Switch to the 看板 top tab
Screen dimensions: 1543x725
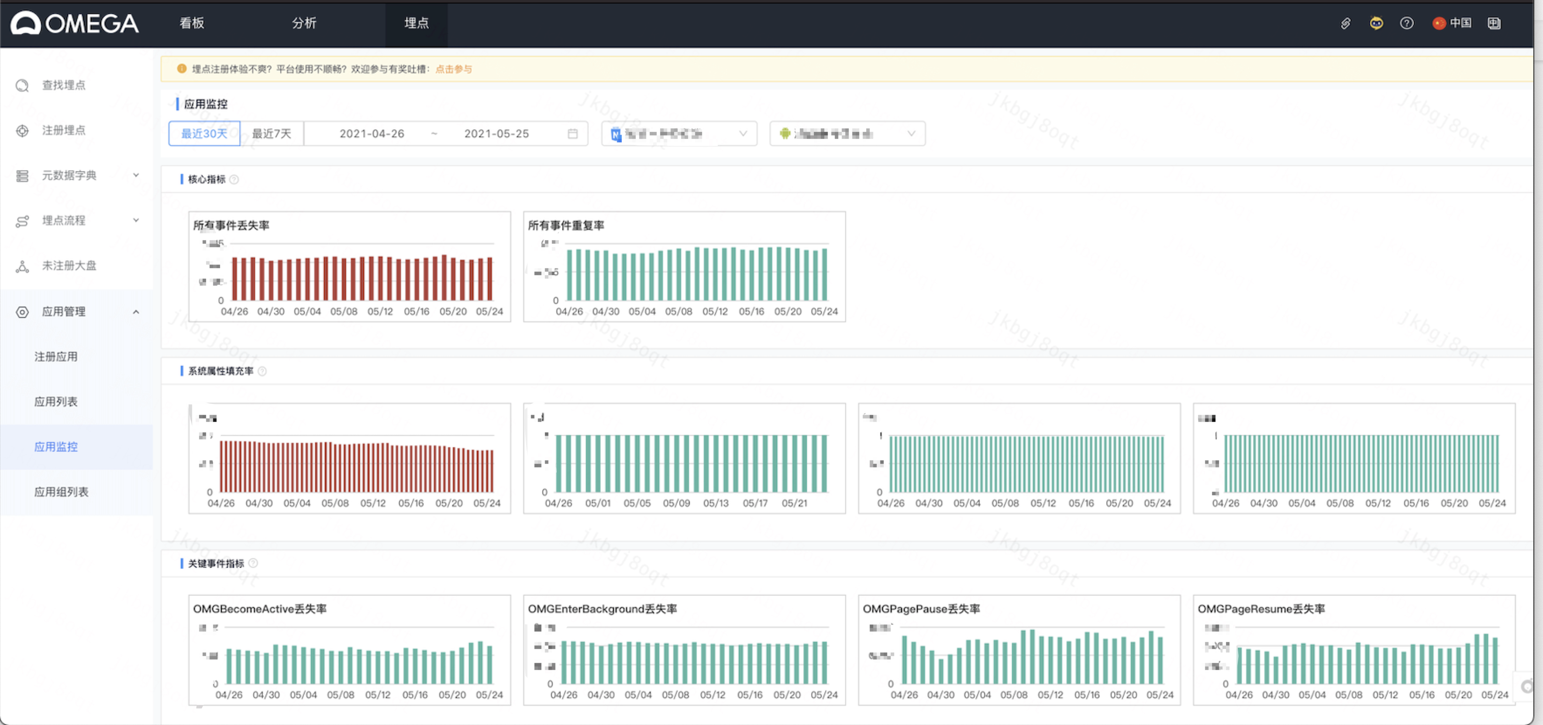point(192,24)
